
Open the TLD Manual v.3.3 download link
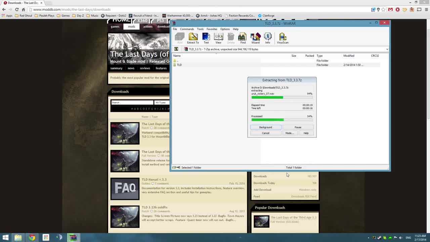[154, 179]
